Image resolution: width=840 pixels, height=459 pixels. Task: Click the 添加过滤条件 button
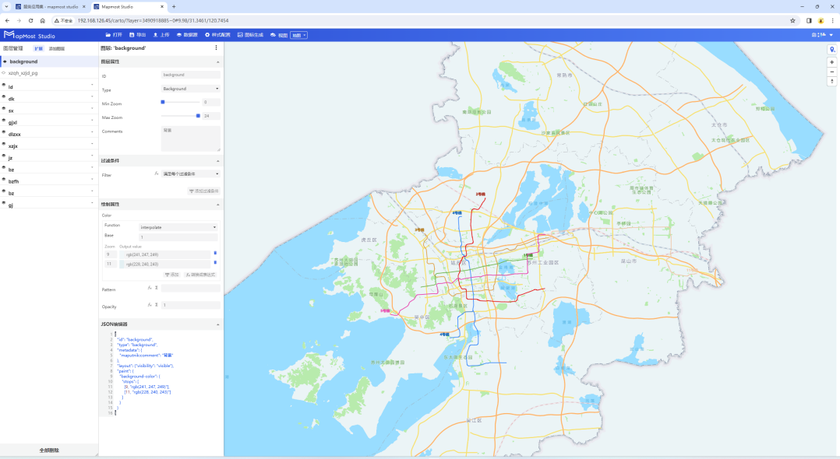(x=204, y=191)
